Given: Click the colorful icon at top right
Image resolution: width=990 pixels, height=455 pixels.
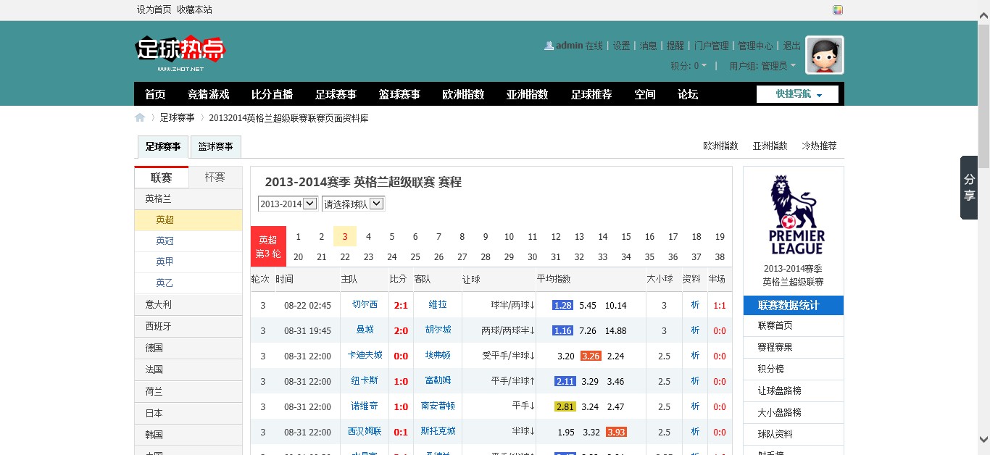Looking at the screenshot, I should pos(838,10).
